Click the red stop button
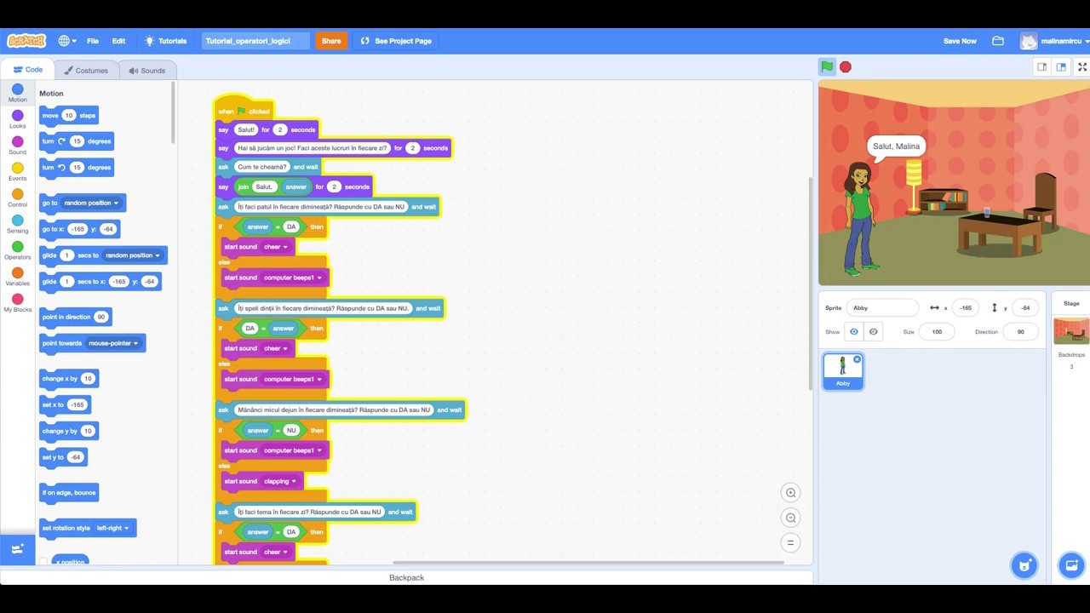This screenshot has width=1090, height=613. tap(846, 66)
